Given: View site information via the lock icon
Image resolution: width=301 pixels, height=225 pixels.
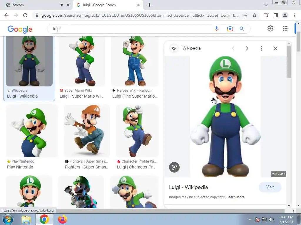Looking at the screenshot, I should click(x=37, y=15).
